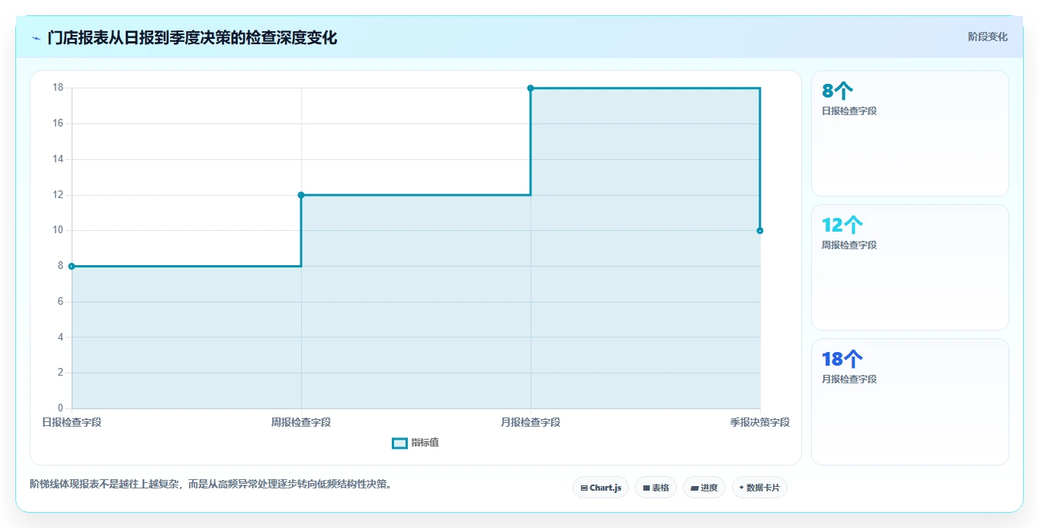Click the y-axis label 10
This screenshot has height=528, width=1039.
[58, 230]
